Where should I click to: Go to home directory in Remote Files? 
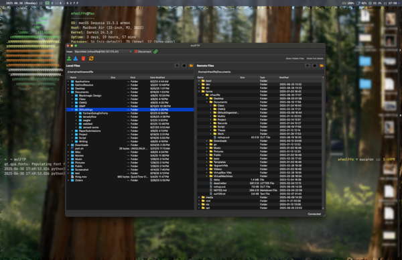(315, 66)
